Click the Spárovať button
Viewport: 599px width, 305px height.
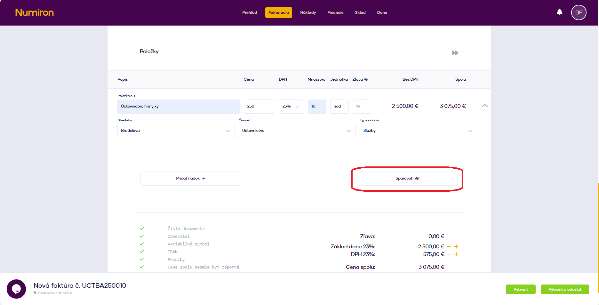(x=407, y=179)
